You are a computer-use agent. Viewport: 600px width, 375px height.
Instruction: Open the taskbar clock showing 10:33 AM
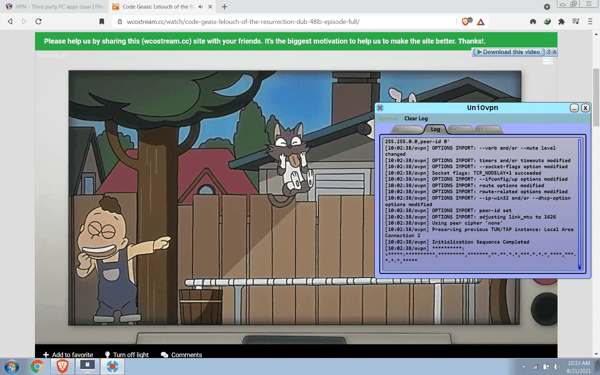pyautogui.click(x=579, y=367)
